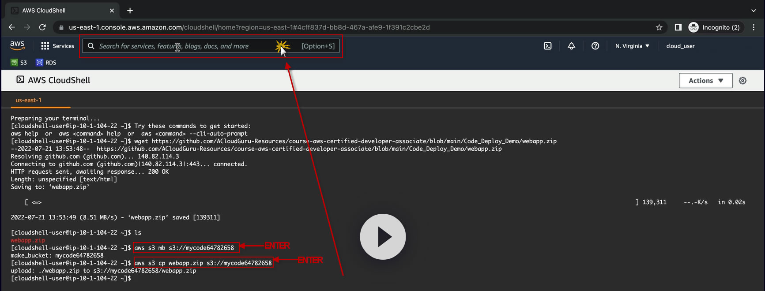Open the S3 bookmark icon
The width and height of the screenshot is (765, 291).
click(x=14, y=63)
